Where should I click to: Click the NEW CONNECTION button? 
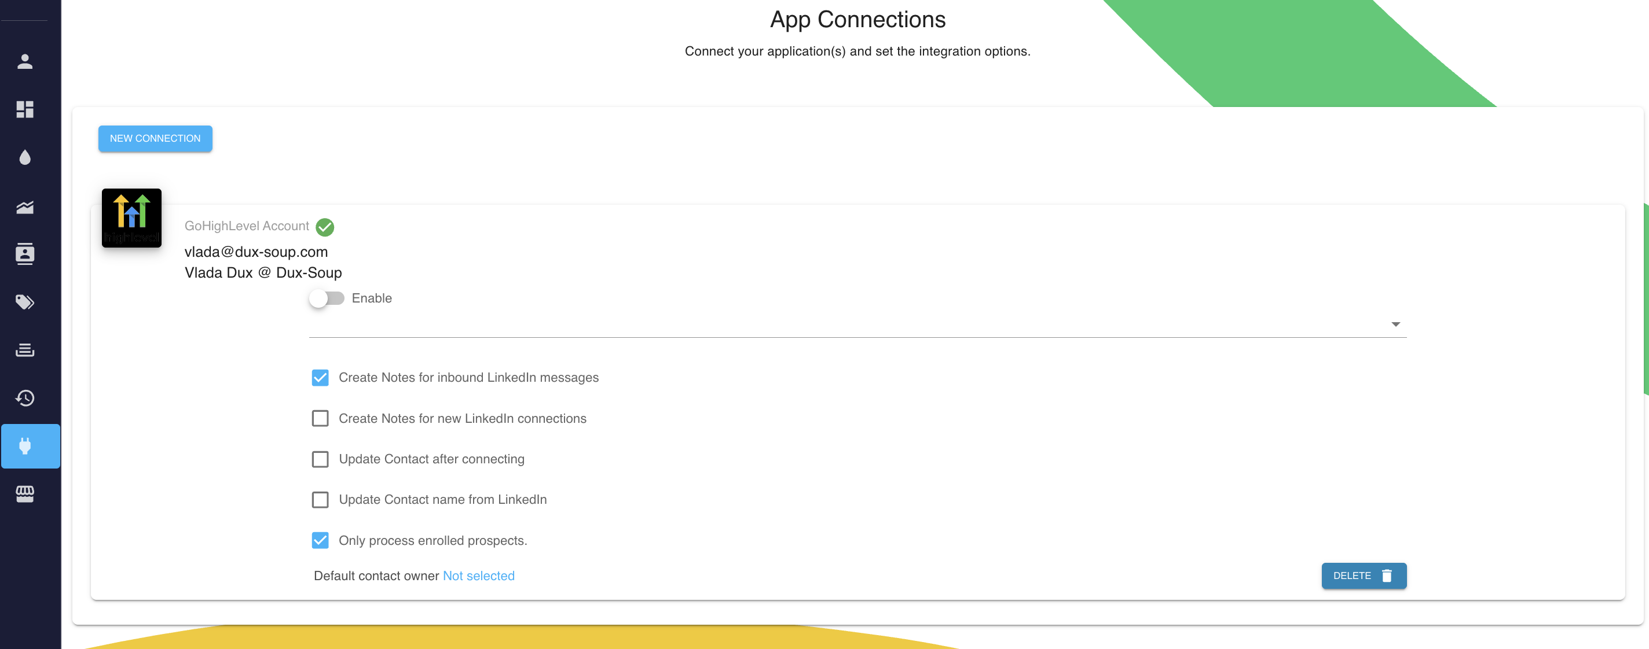[155, 139]
